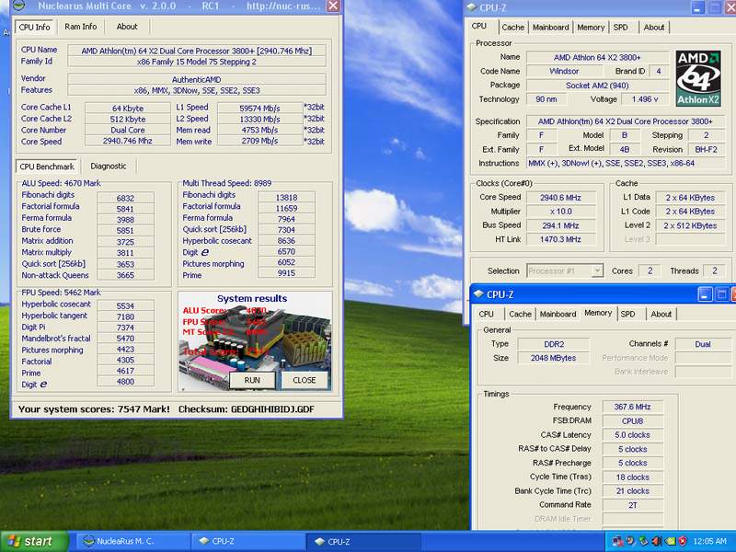Image resolution: width=736 pixels, height=552 pixels.
Task: Click the NVIDIA tray icon
Action: (x=670, y=541)
